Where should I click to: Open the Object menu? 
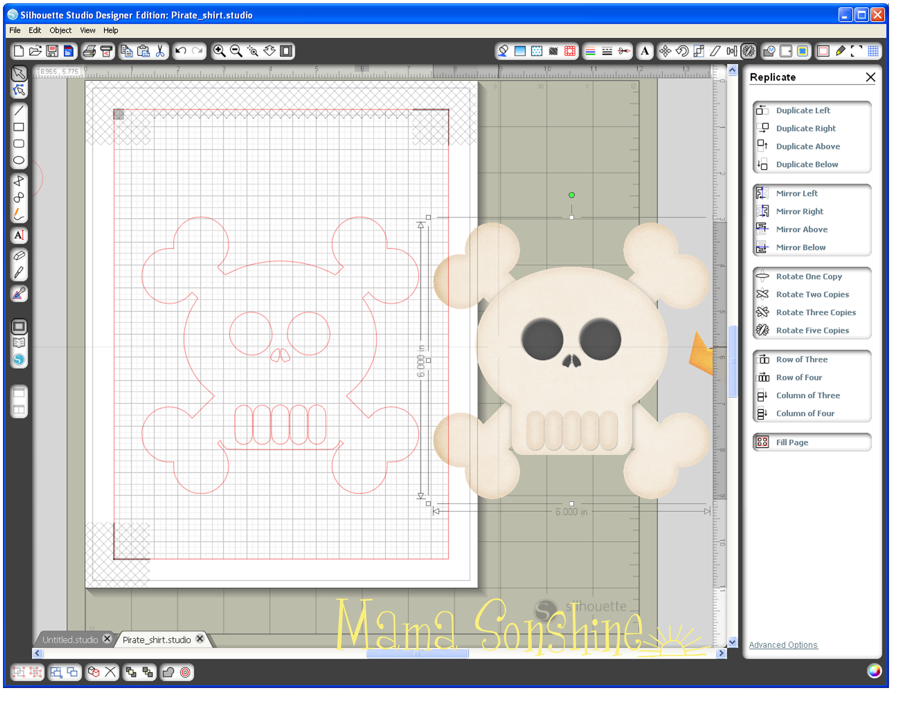(60, 30)
